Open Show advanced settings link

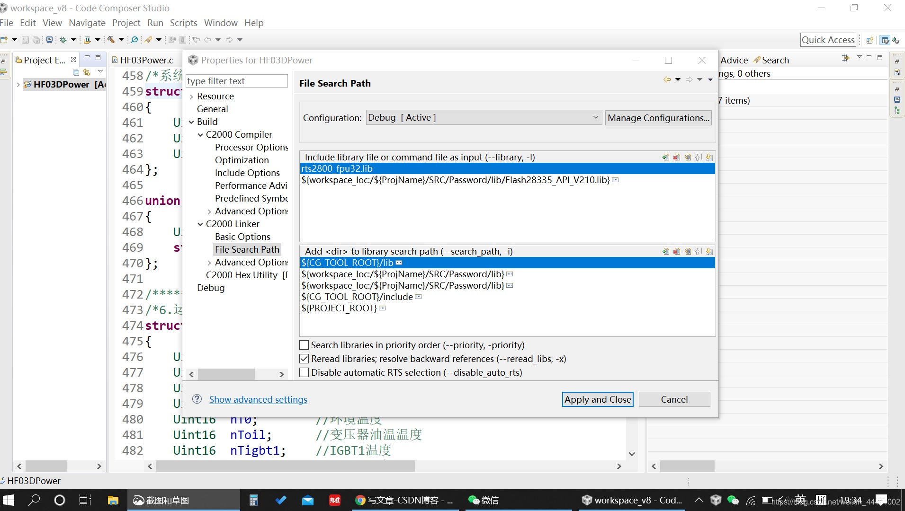click(258, 399)
